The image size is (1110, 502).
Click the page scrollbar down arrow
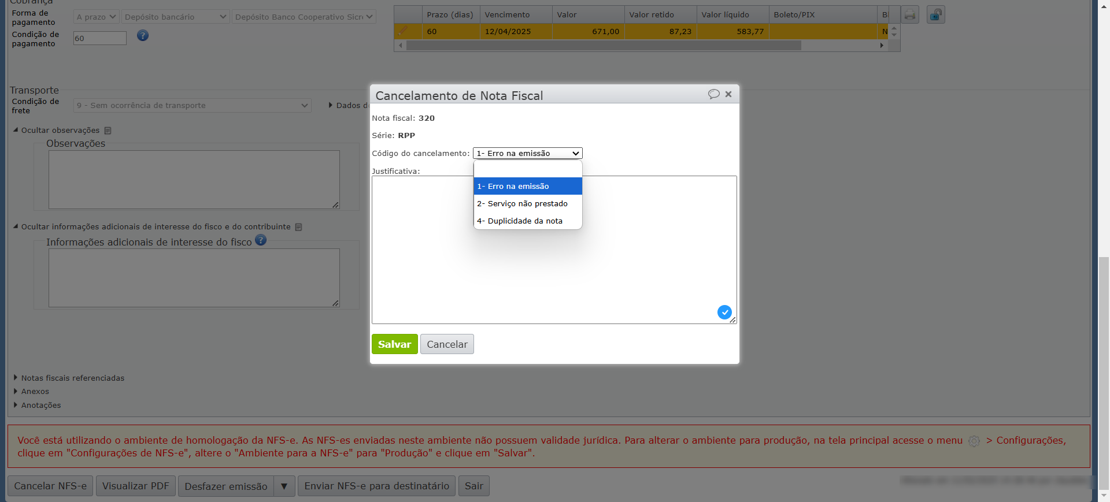point(1104,496)
